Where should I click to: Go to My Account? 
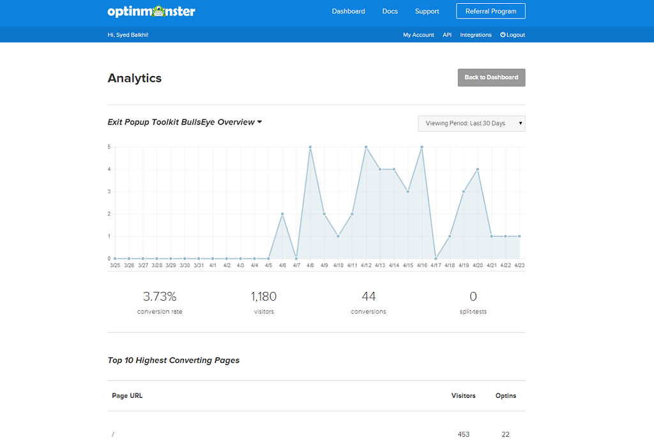[x=418, y=35]
